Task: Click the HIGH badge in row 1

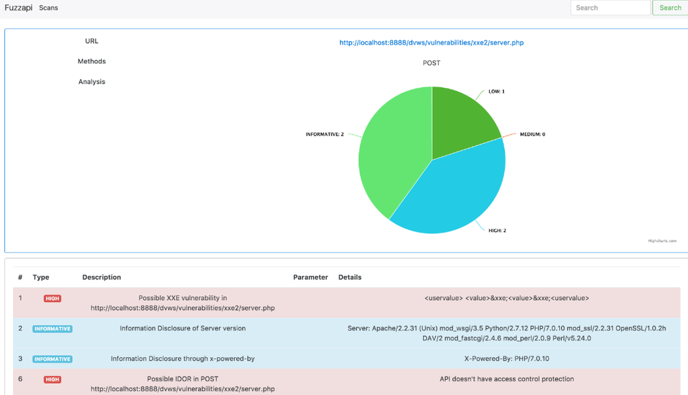Action: click(x=52, y=299)
